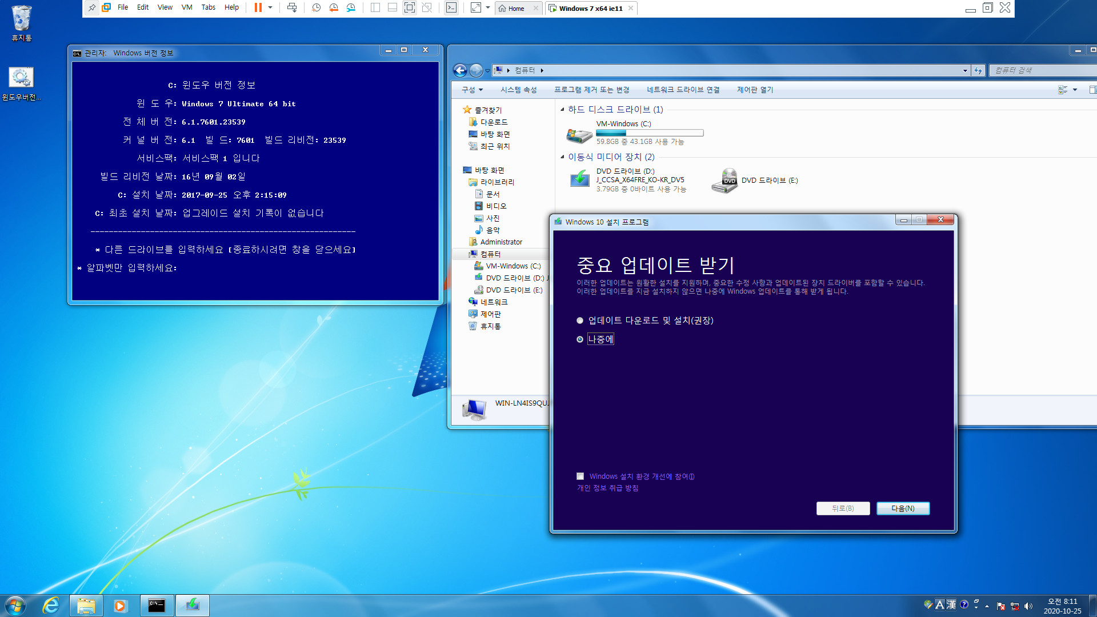
Task: Select '업데이트 다운로드 및 설치(권장)' radio button
Action: 580,320
